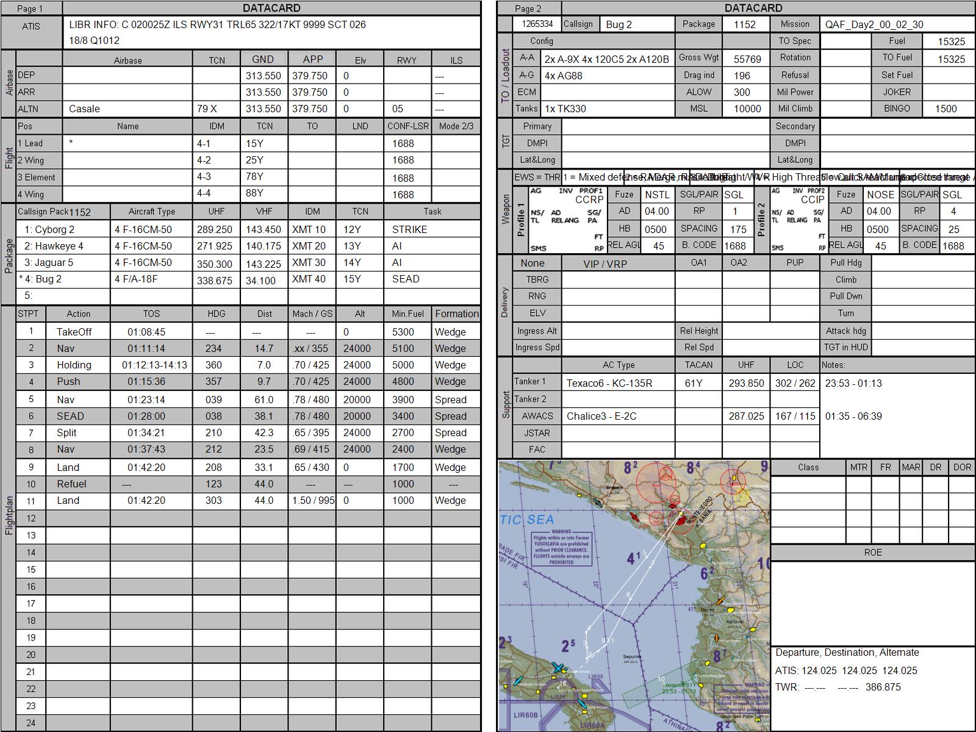
Task: Click the Tanks value 1x TK330
Action: [565, 109]
